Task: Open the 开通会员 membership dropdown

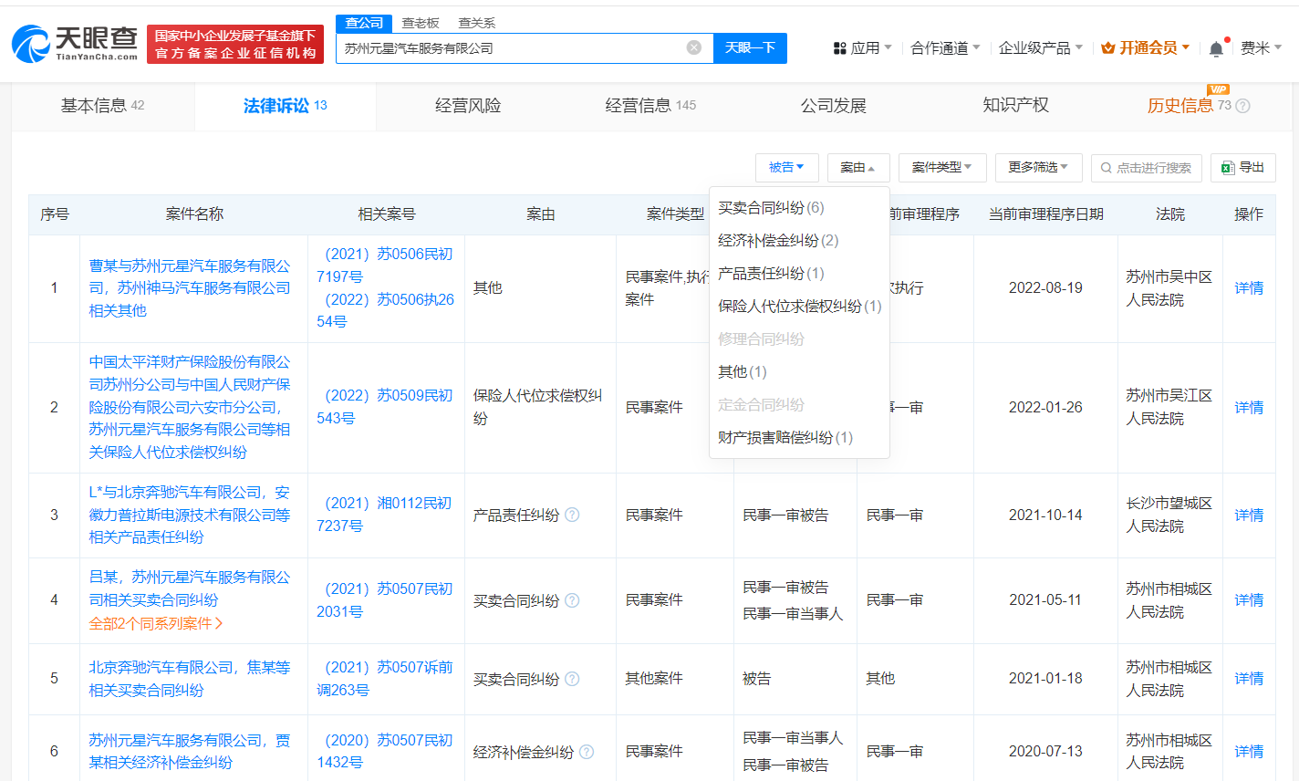Action: click(1146, 47)
